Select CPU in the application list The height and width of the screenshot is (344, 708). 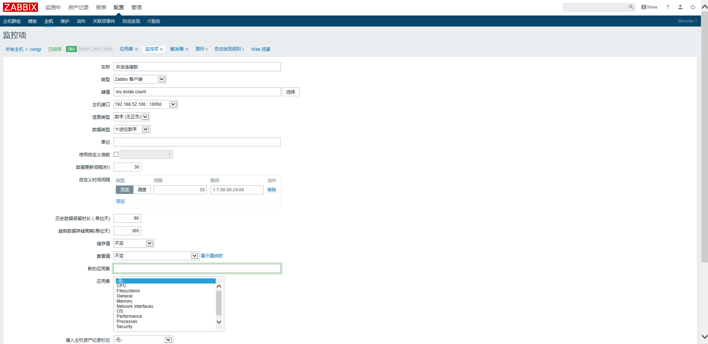pos(166,286)
